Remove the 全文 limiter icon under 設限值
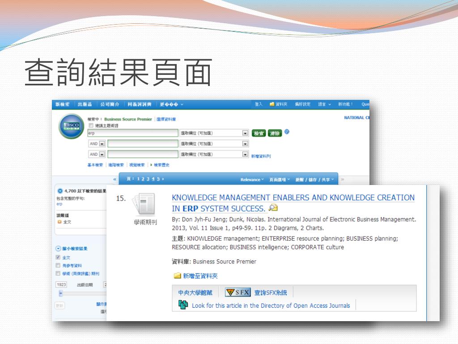The height and width of the screenshot is (344, 458). [x=59, y=222]
